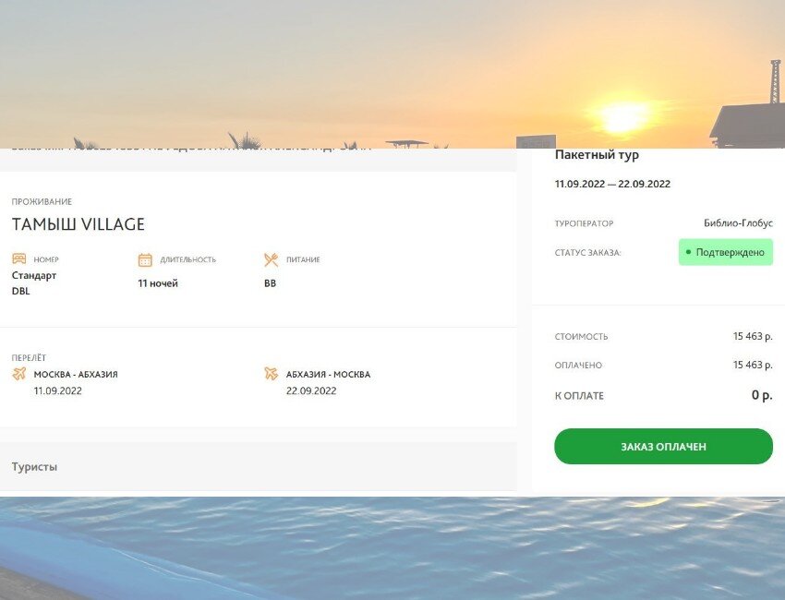
Task: Click the BB meal plan value
Action: 270,283
